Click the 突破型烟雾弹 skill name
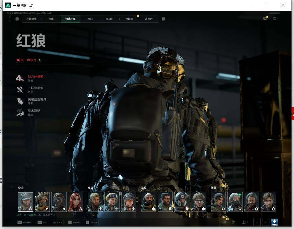This screenshot has height=229, width=294. pyautogui.click(x=37, y=99)
